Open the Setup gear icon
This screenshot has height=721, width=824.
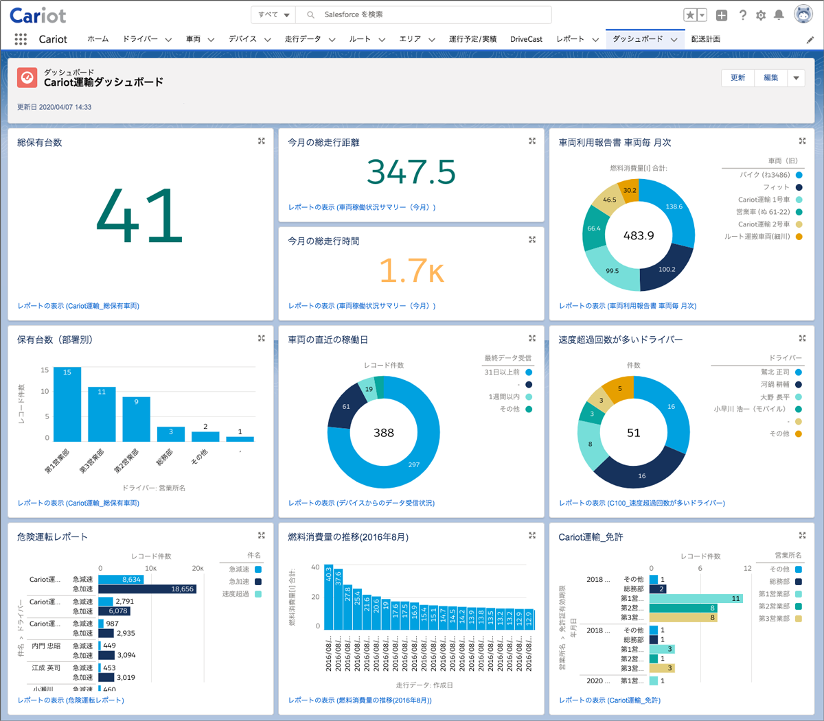pos(761,15)
